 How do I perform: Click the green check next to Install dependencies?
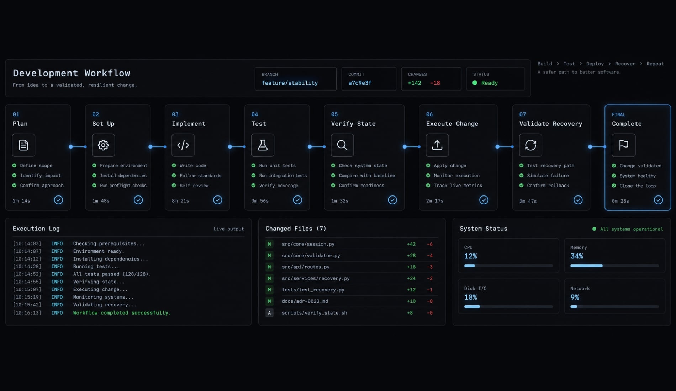coord(94,175)
